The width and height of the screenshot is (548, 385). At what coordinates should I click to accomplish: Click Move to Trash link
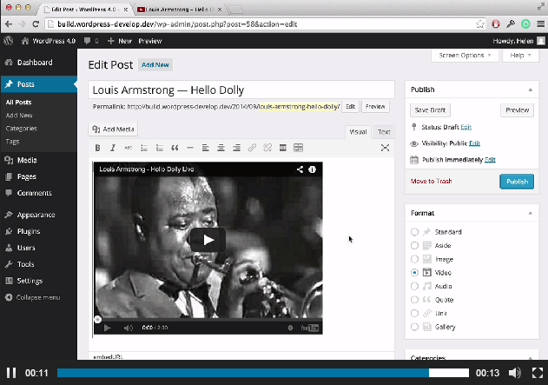[432, 181]
